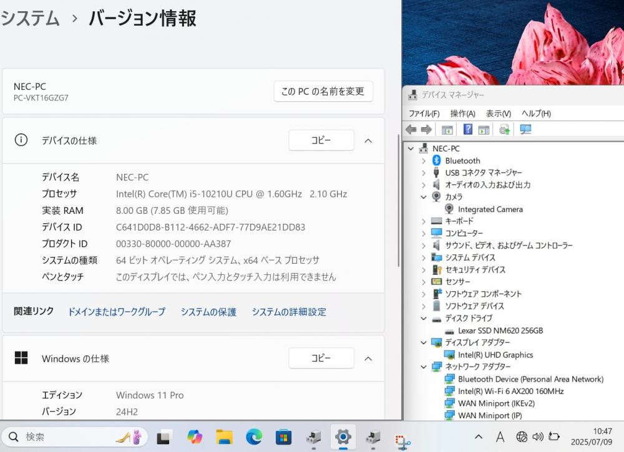Collapse the NEC-PC root node
Screen dimensions: 624x452
click(411, 148)
